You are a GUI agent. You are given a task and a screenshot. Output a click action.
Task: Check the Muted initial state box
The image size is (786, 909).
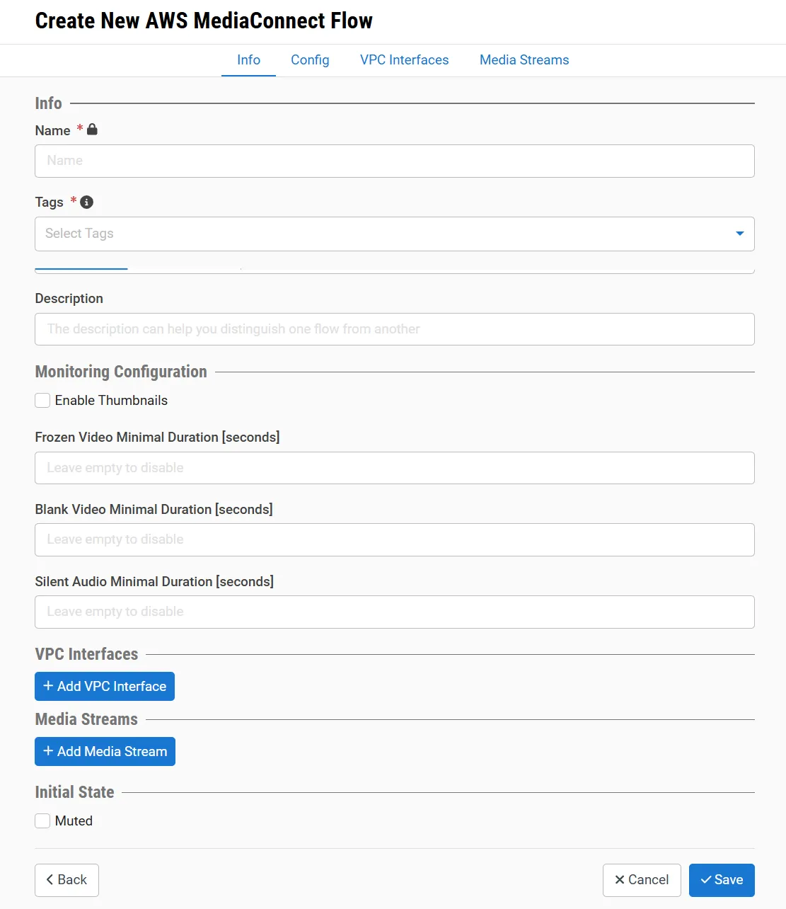click(42, 821)
